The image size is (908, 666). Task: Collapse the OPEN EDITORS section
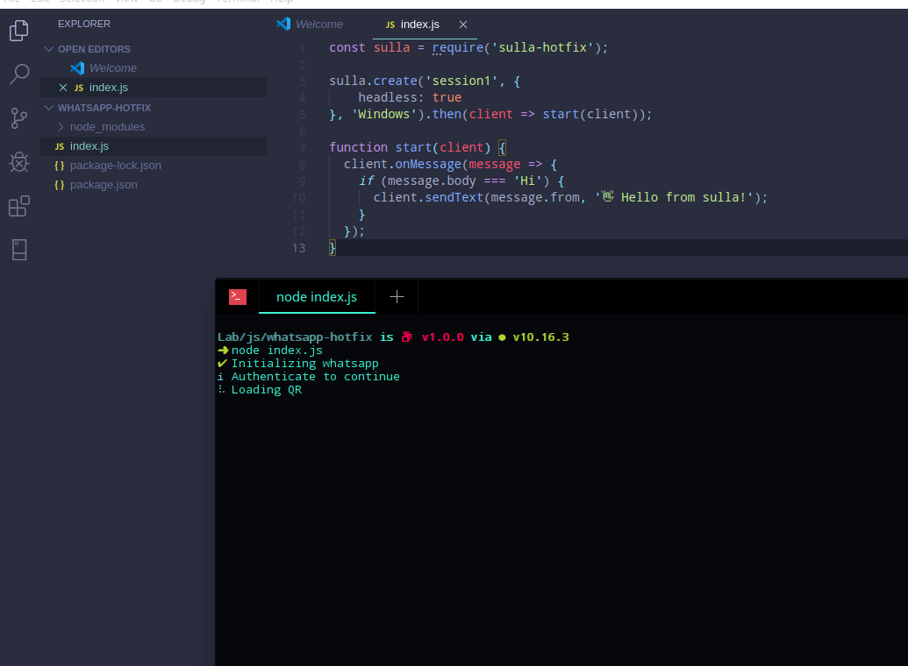coord(49,49)
